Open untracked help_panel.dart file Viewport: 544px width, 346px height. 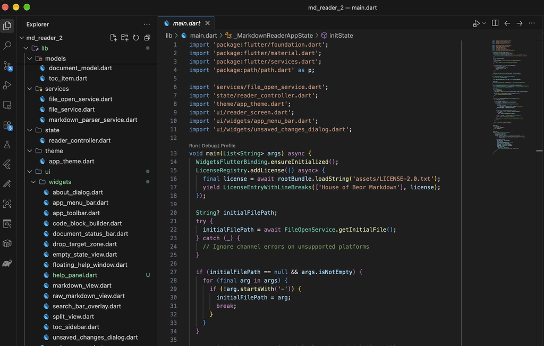(74, 275)
